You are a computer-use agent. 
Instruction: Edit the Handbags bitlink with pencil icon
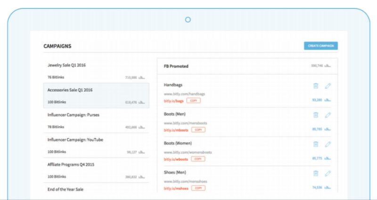[x=328, y=85]
